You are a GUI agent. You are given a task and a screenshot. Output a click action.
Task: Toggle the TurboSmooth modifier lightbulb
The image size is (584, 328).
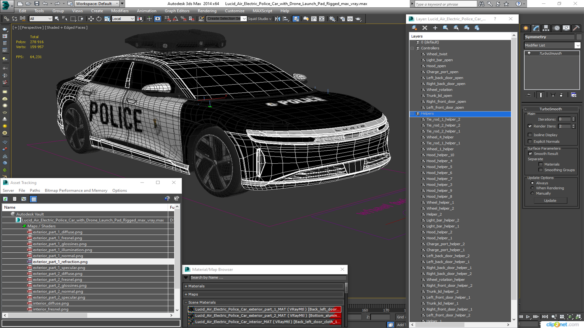click(529, 53)
